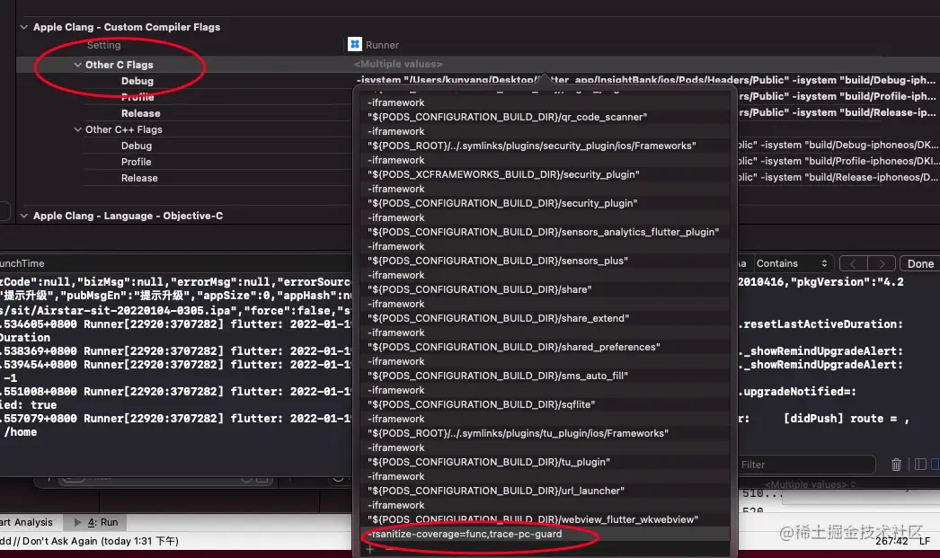Toggle the variables view pane icon
Image resolution: width=940 pixels, height=558 pixels.
(921, 465)
